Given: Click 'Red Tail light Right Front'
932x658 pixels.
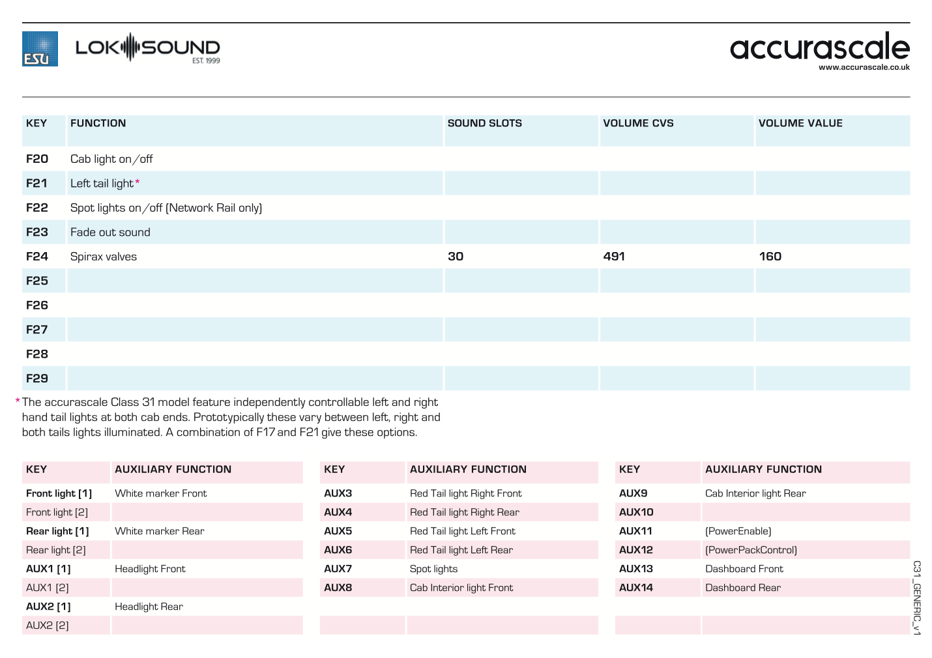Looking at the screenshot, I should click(466, 494).
